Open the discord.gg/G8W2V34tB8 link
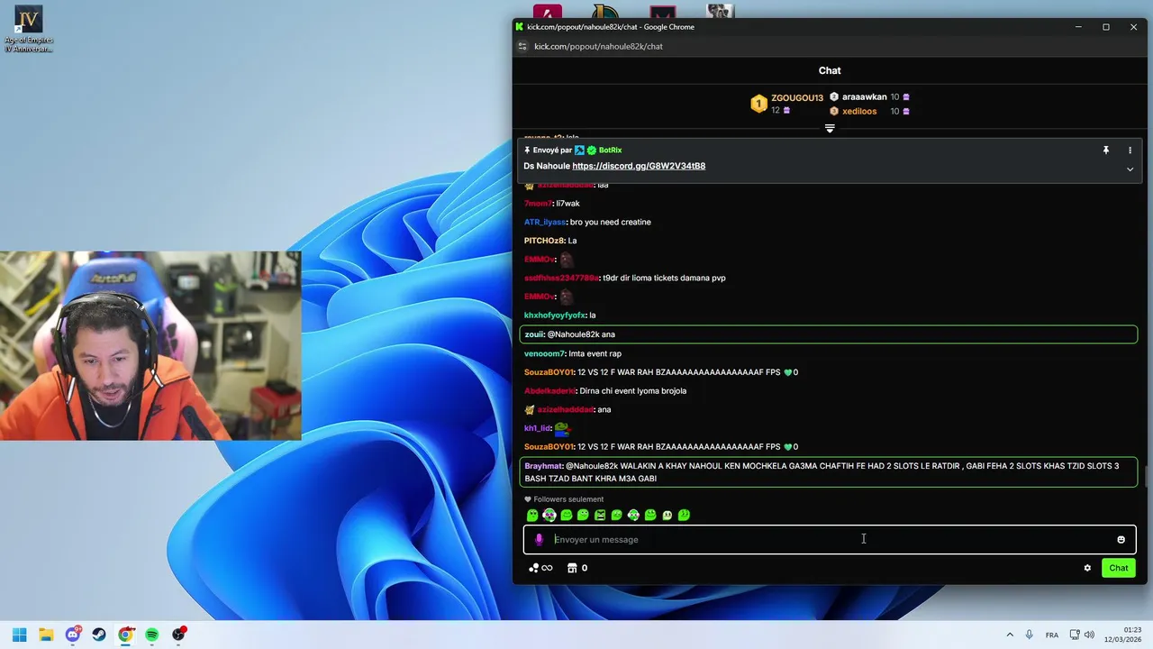This screenshot has height=649, width=1153. (639, 166)
